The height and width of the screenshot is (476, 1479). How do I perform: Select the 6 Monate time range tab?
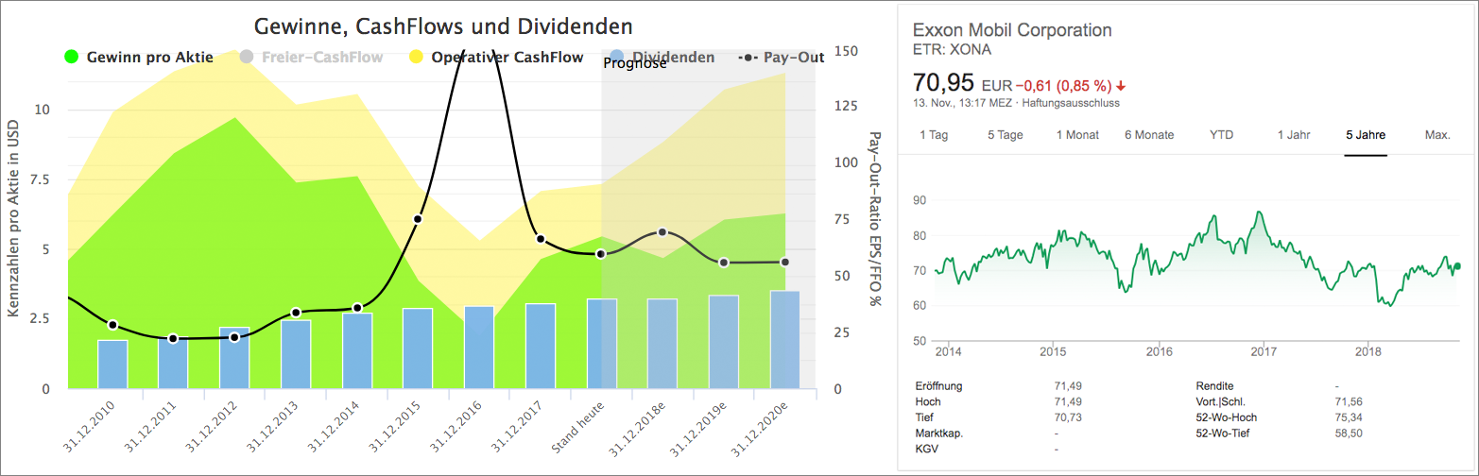pos(1149,135)
